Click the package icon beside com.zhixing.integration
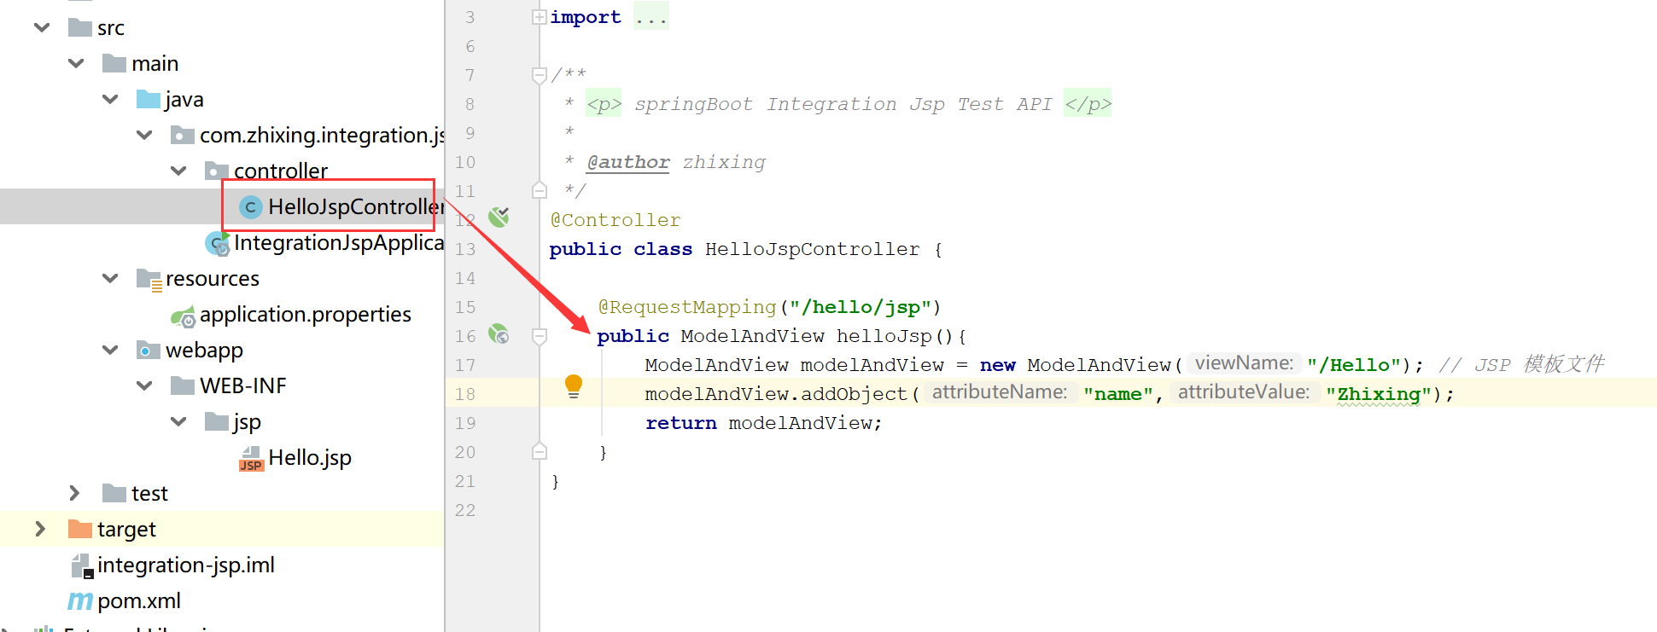Screen dimensions: 1657x632 pyautogui.click(x=183, y=135)
